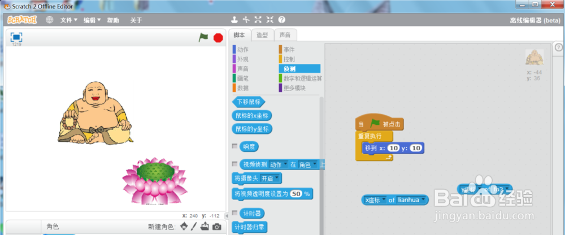The width and height of the screenshot is (565, 235).
Task: Open the lianhua sprite dropdown in the script block
Action: pyautogui.click(x=411, y=199)
